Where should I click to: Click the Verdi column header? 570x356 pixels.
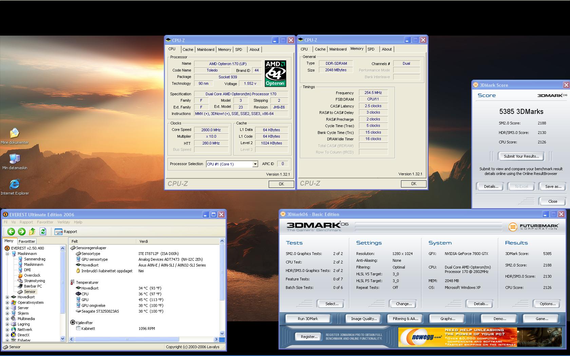[x=178, y=241]
